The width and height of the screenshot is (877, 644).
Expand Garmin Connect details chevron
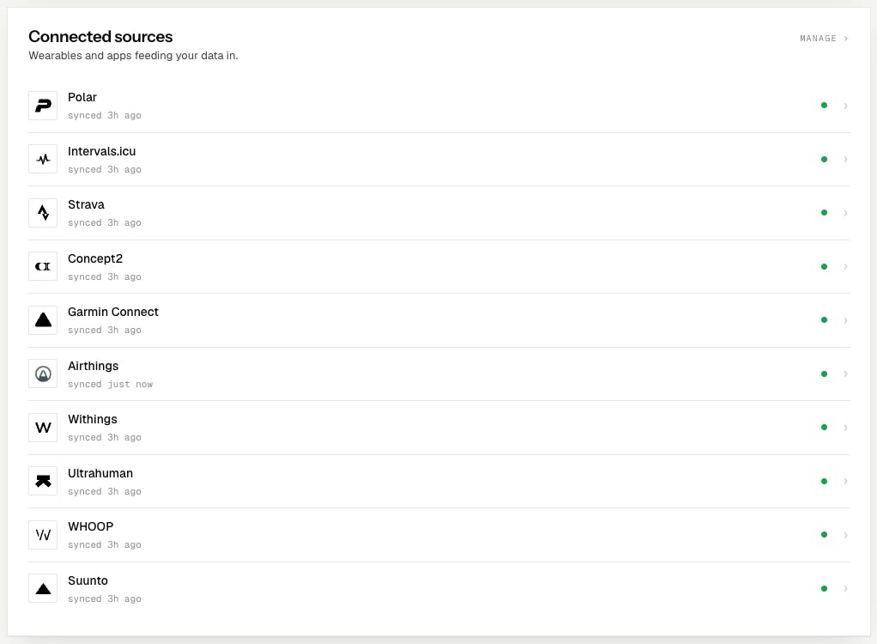coord(846,320)
